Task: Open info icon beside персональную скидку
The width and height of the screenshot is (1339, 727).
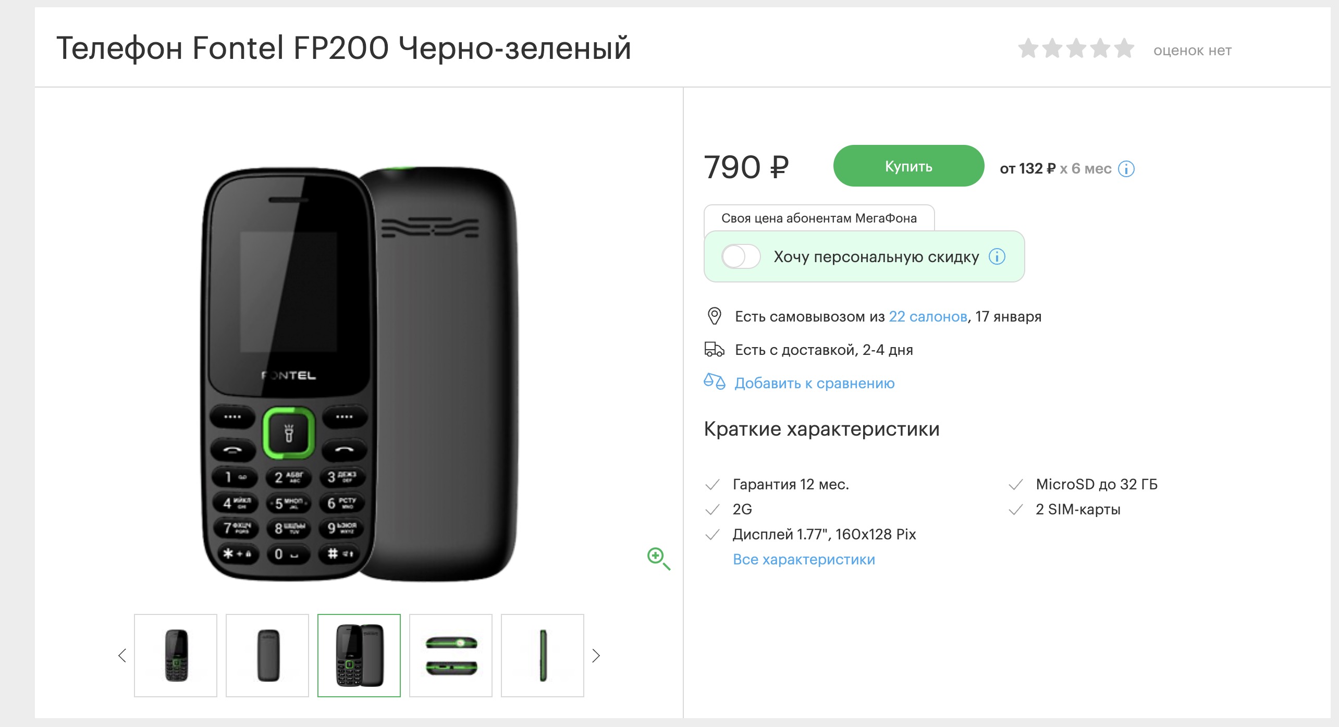Action: pos(997,257)
